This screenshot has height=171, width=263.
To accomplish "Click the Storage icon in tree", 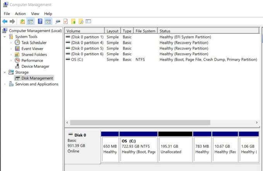I will (11, 72).
